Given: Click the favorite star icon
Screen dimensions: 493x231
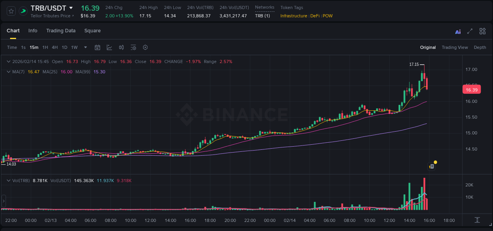Looking at the screenshot, I should point(11,11).
